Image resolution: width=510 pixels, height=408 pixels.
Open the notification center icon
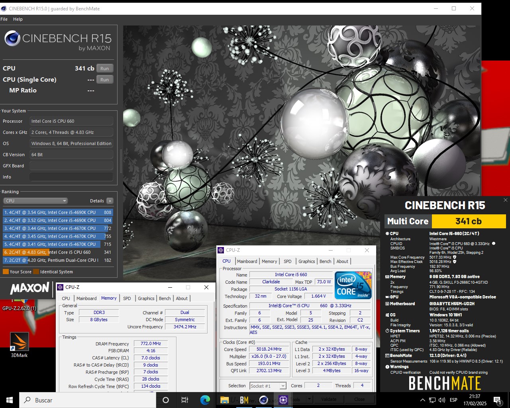pyautogui.click(x=498, y=400)
